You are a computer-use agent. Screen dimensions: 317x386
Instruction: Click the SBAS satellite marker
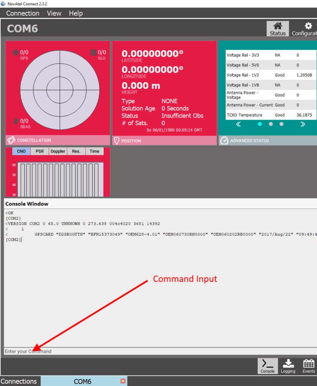click(16, 121)
